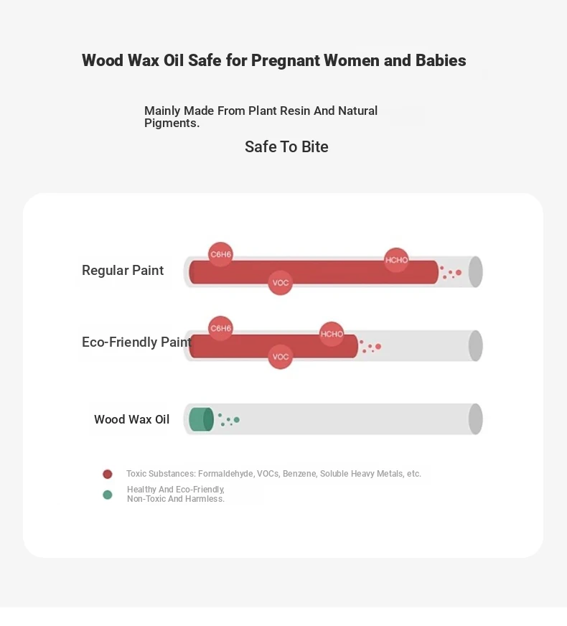Click the VOC badge under Regular Paint bar

click(x=281, y=283)
